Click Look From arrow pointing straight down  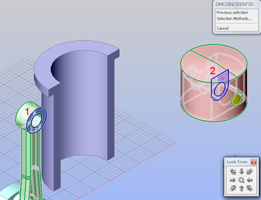pyautogui.click(x=241, y=172)
